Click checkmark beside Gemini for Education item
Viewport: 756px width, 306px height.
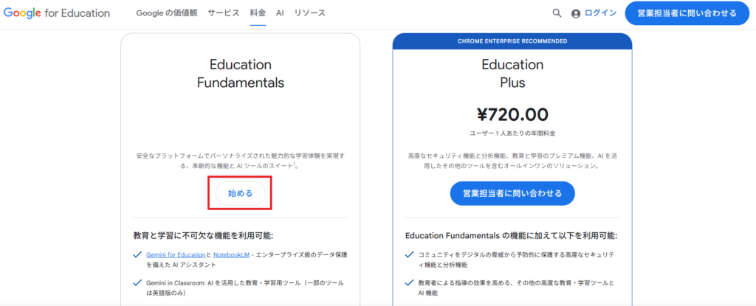pos(137,254)
